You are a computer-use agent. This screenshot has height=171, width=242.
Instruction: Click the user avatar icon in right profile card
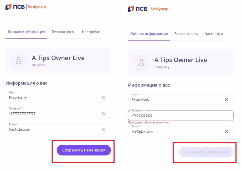click(141, 63)
